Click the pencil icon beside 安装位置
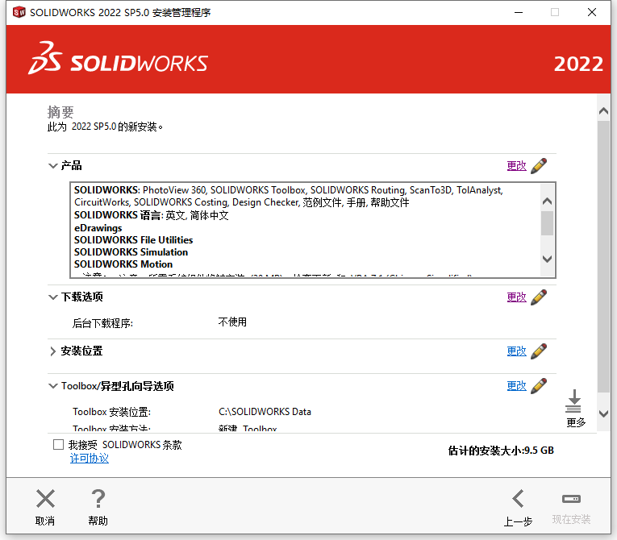The image size is (617, 540). [539, 351]
